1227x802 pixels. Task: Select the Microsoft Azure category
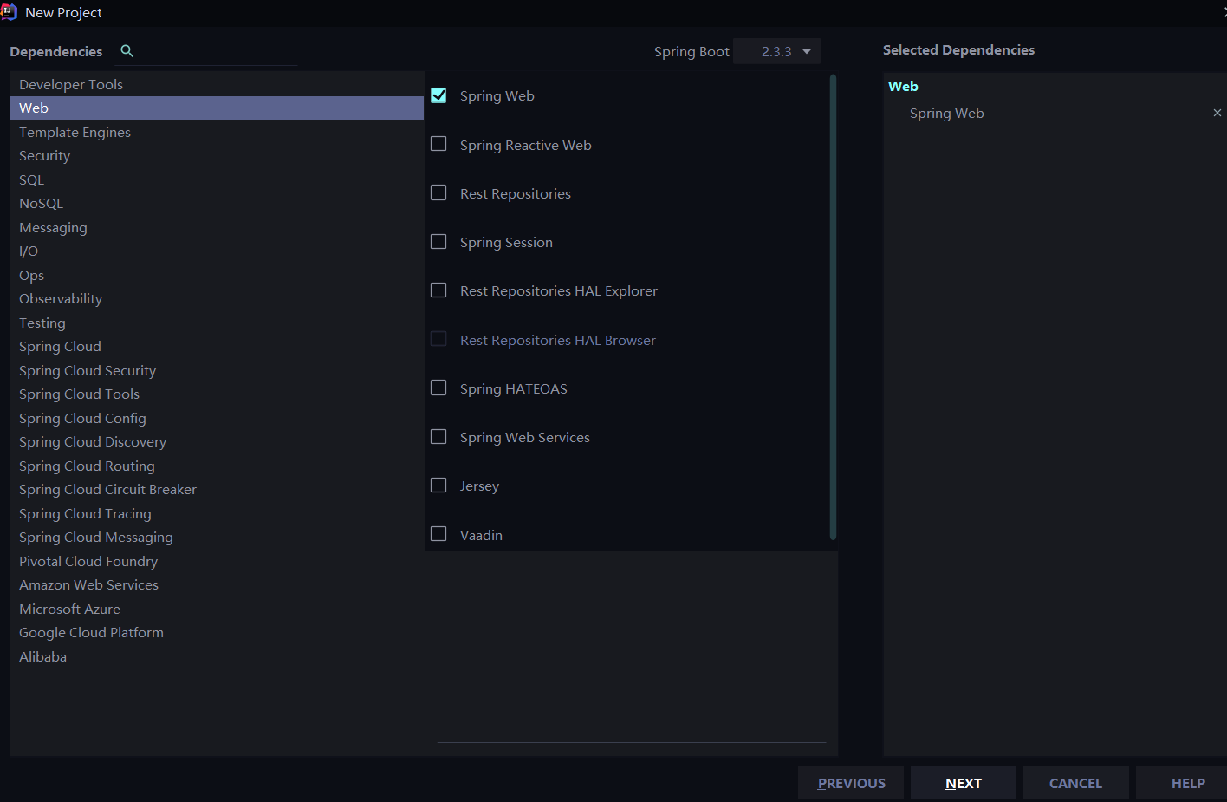217,609
